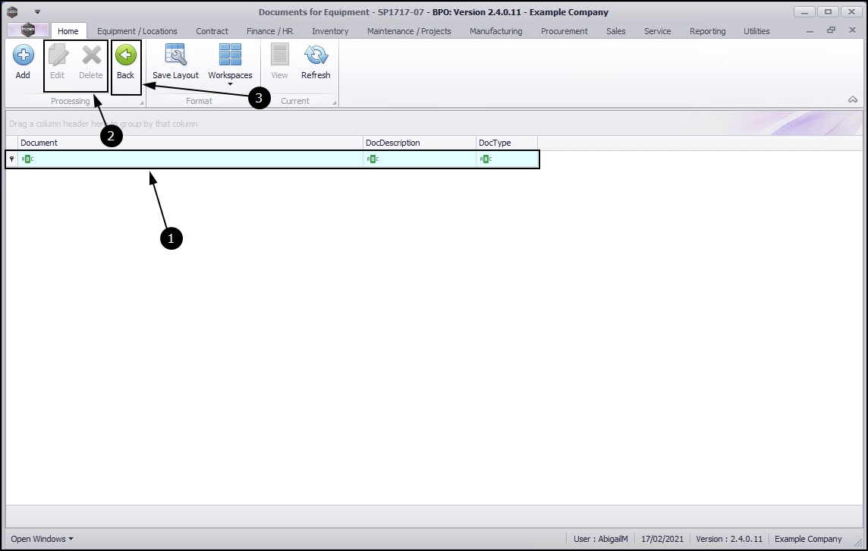Sort by the DocDescription column header

[x=420, y=143]
